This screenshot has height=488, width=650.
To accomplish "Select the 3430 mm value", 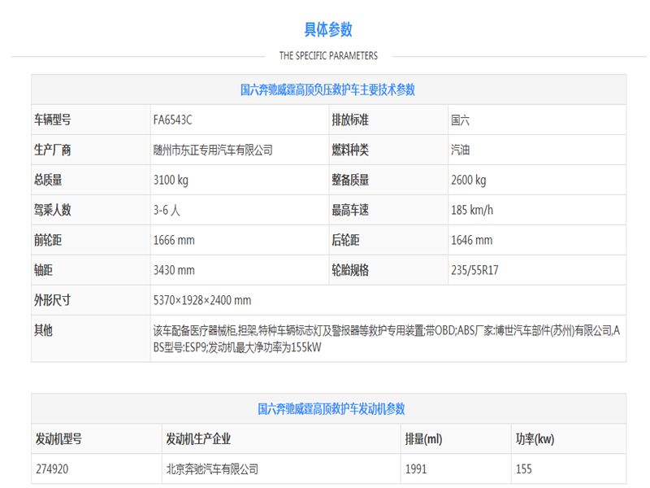I will pos(174,270).
